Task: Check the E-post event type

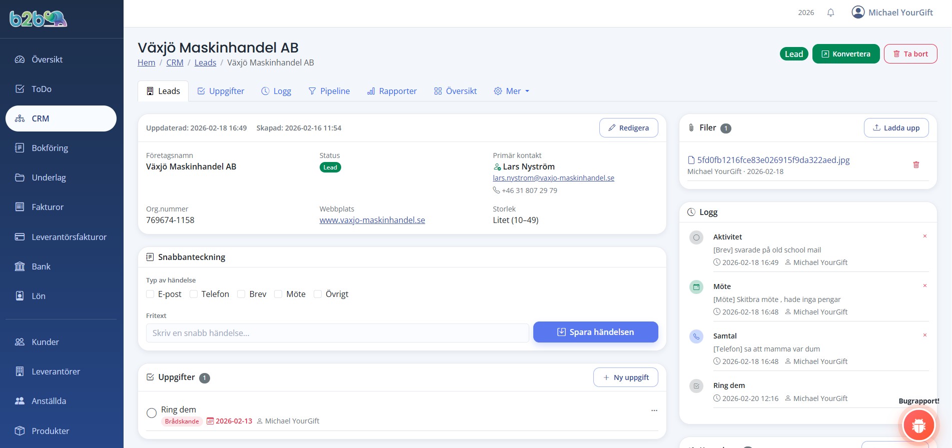Action: pyautogui.click(x=150, y=294)
